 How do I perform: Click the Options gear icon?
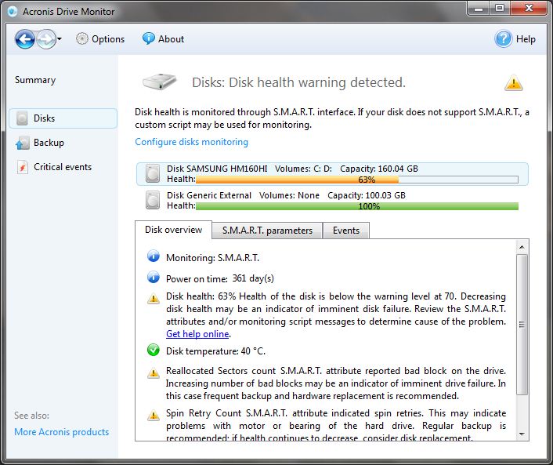pyautogui.click(x=81, y=39)
